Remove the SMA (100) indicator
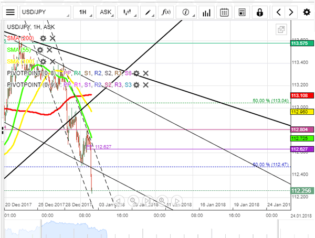The image size is (315, 238). click(x=52, y=62)
